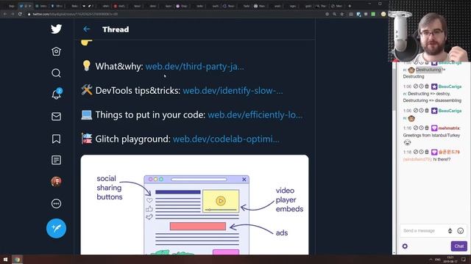Select the active Twitter browser tab
This screenshot has height=264, width=471.
coord(25,6)
